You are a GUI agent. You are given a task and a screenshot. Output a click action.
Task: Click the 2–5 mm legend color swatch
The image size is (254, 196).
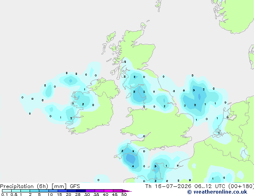point(34,191)
